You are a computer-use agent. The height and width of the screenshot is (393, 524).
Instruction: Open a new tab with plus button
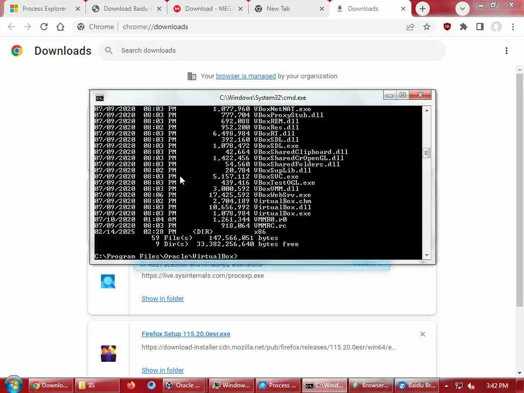click(422, 9)
